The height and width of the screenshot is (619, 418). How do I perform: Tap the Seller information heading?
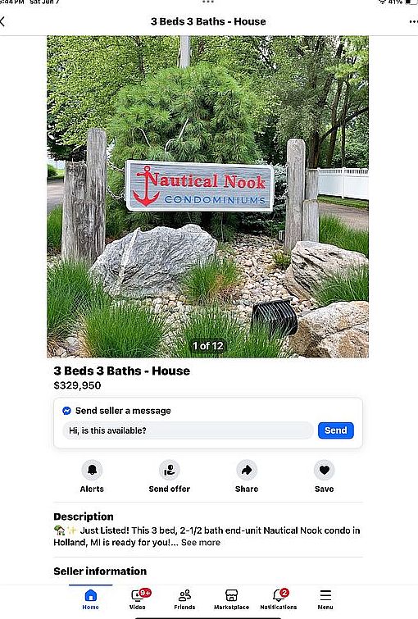click(x=100, y=571)
